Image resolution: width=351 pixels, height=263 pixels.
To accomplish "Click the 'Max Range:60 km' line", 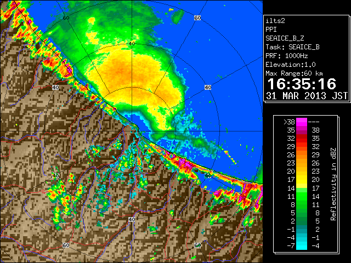I will pyautogui.click(x=294, y=73).
